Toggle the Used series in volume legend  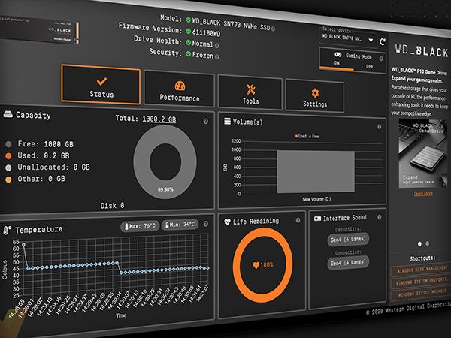(x=301, y=136)
